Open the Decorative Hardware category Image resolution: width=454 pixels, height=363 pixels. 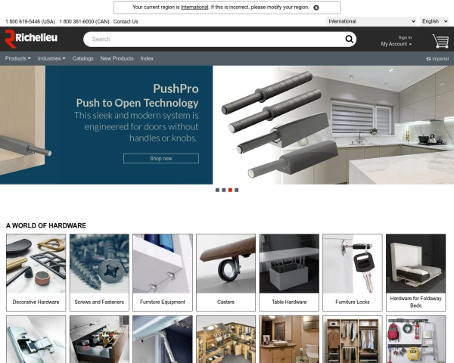point(36,272)
